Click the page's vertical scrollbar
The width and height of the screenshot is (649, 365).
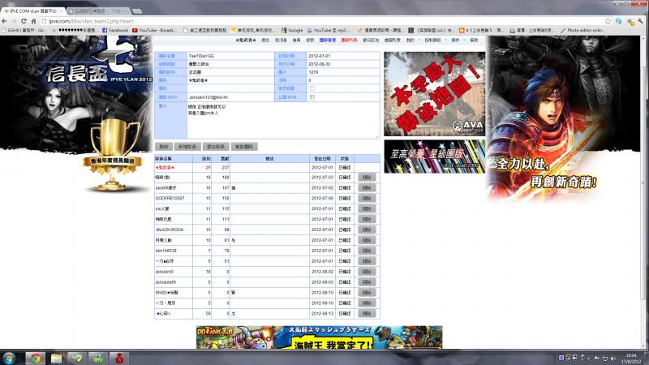coord(643,182)
